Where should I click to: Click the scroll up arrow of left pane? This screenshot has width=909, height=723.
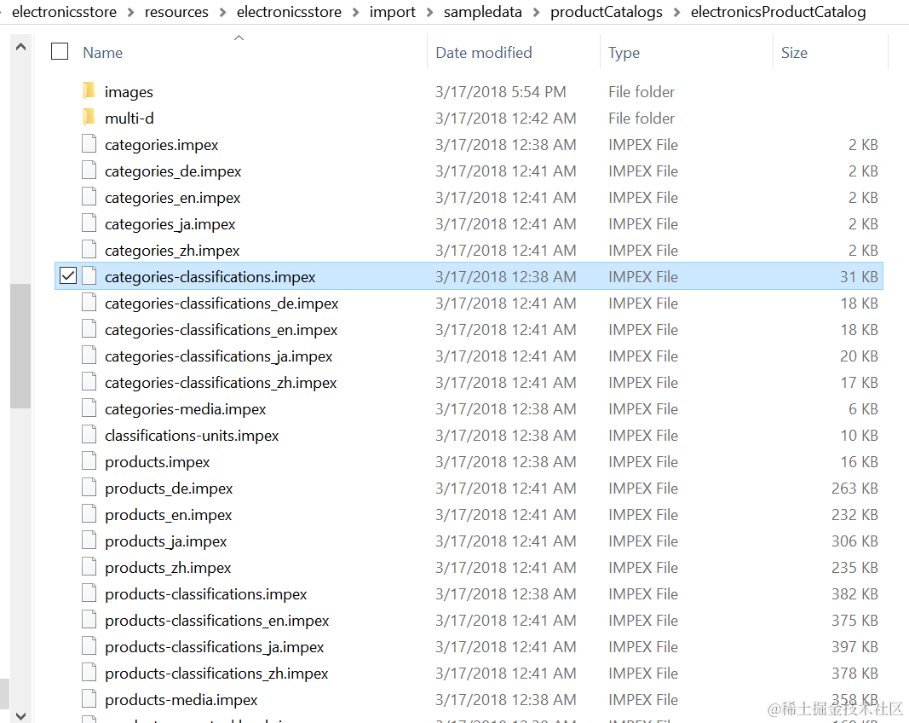tap(20, 47)
